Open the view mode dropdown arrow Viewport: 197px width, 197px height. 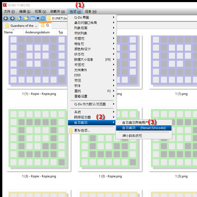pyautogui.click(x=38, y=18)
